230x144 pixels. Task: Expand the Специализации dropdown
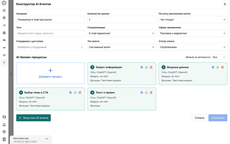[122, 33]
